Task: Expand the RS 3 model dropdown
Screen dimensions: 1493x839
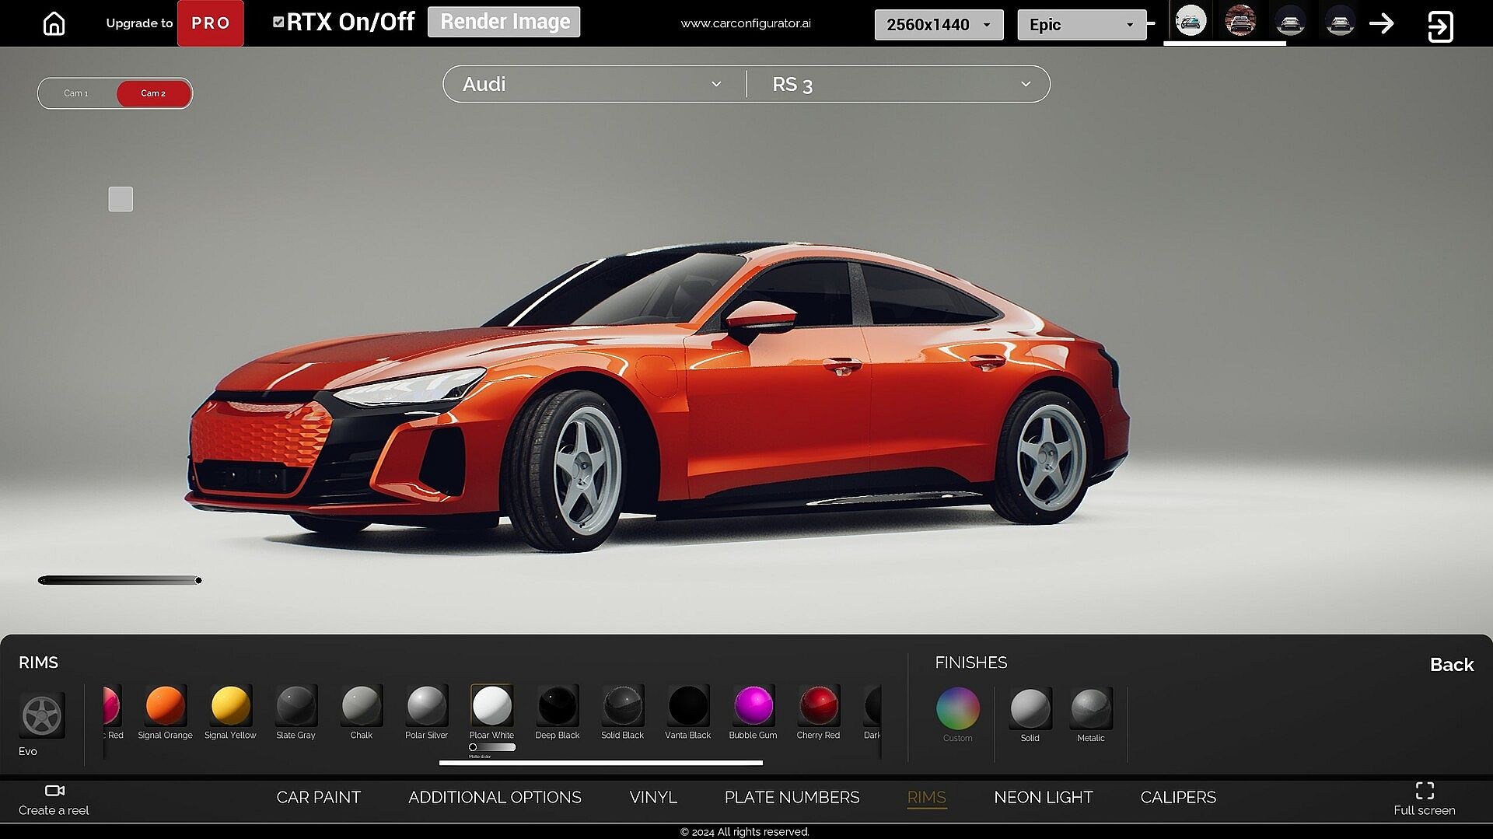Action: [900, 84]
